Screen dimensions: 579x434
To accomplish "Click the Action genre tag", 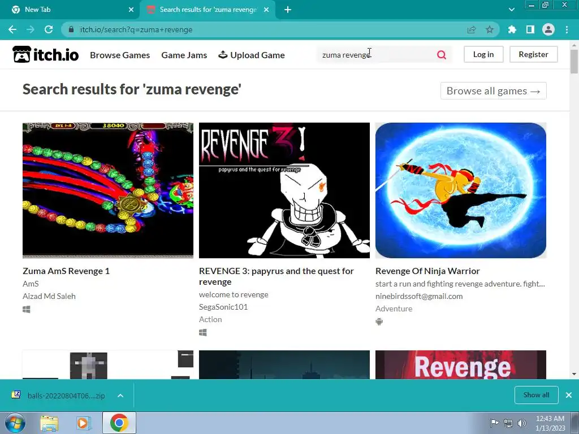I will click(210, 319).
